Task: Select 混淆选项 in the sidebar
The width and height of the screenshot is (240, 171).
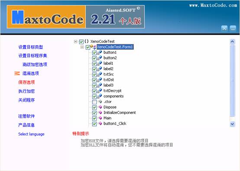Action: (31, 74)
